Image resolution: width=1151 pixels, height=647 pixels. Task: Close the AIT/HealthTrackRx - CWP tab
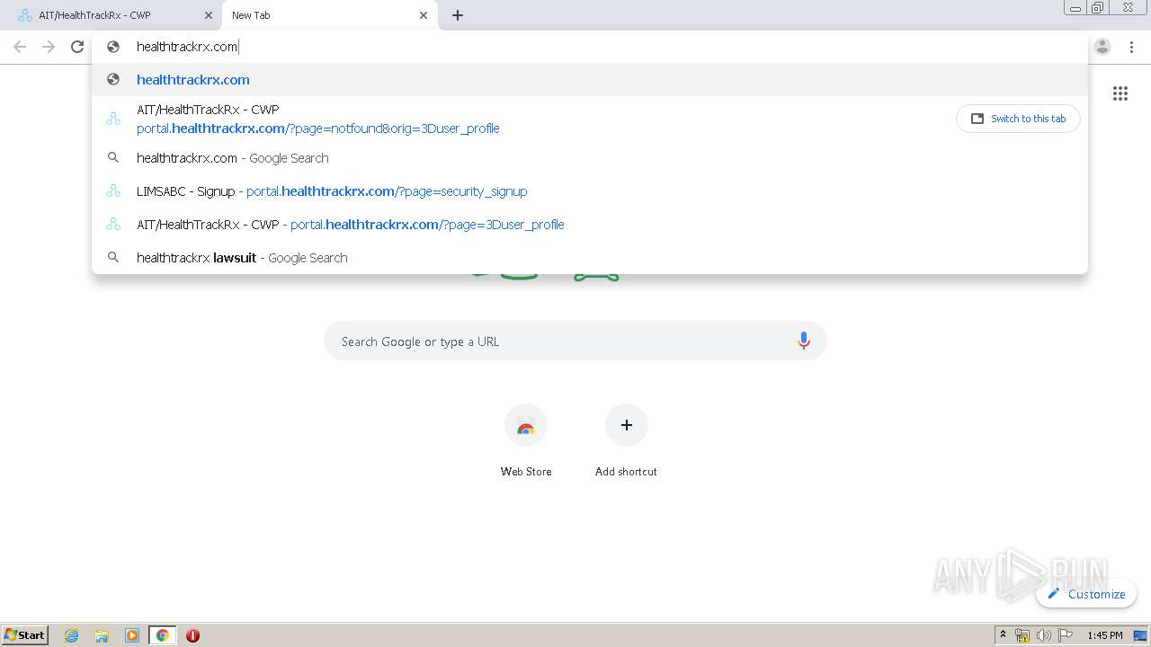209,15
